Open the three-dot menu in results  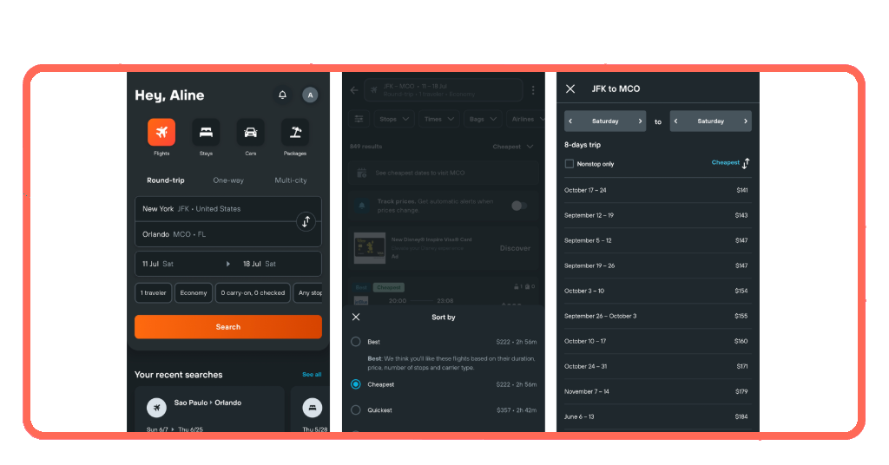pyautogui.click(x=533, y=90)
